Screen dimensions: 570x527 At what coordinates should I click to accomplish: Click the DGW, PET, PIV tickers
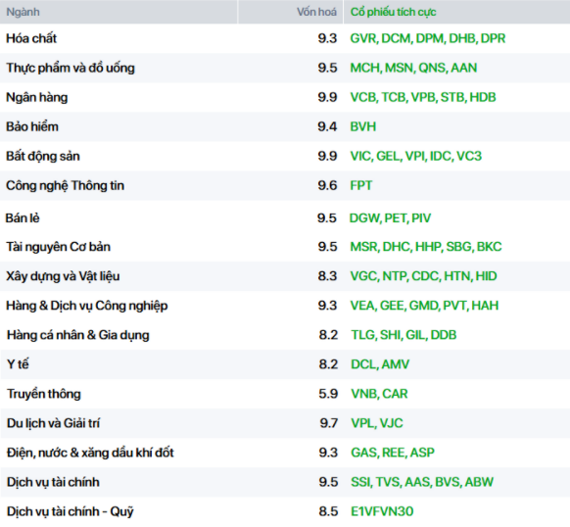[390, 217]
